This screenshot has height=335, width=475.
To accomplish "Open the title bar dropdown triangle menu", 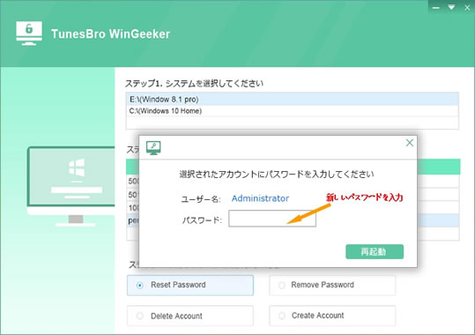I will click(451, 7).
